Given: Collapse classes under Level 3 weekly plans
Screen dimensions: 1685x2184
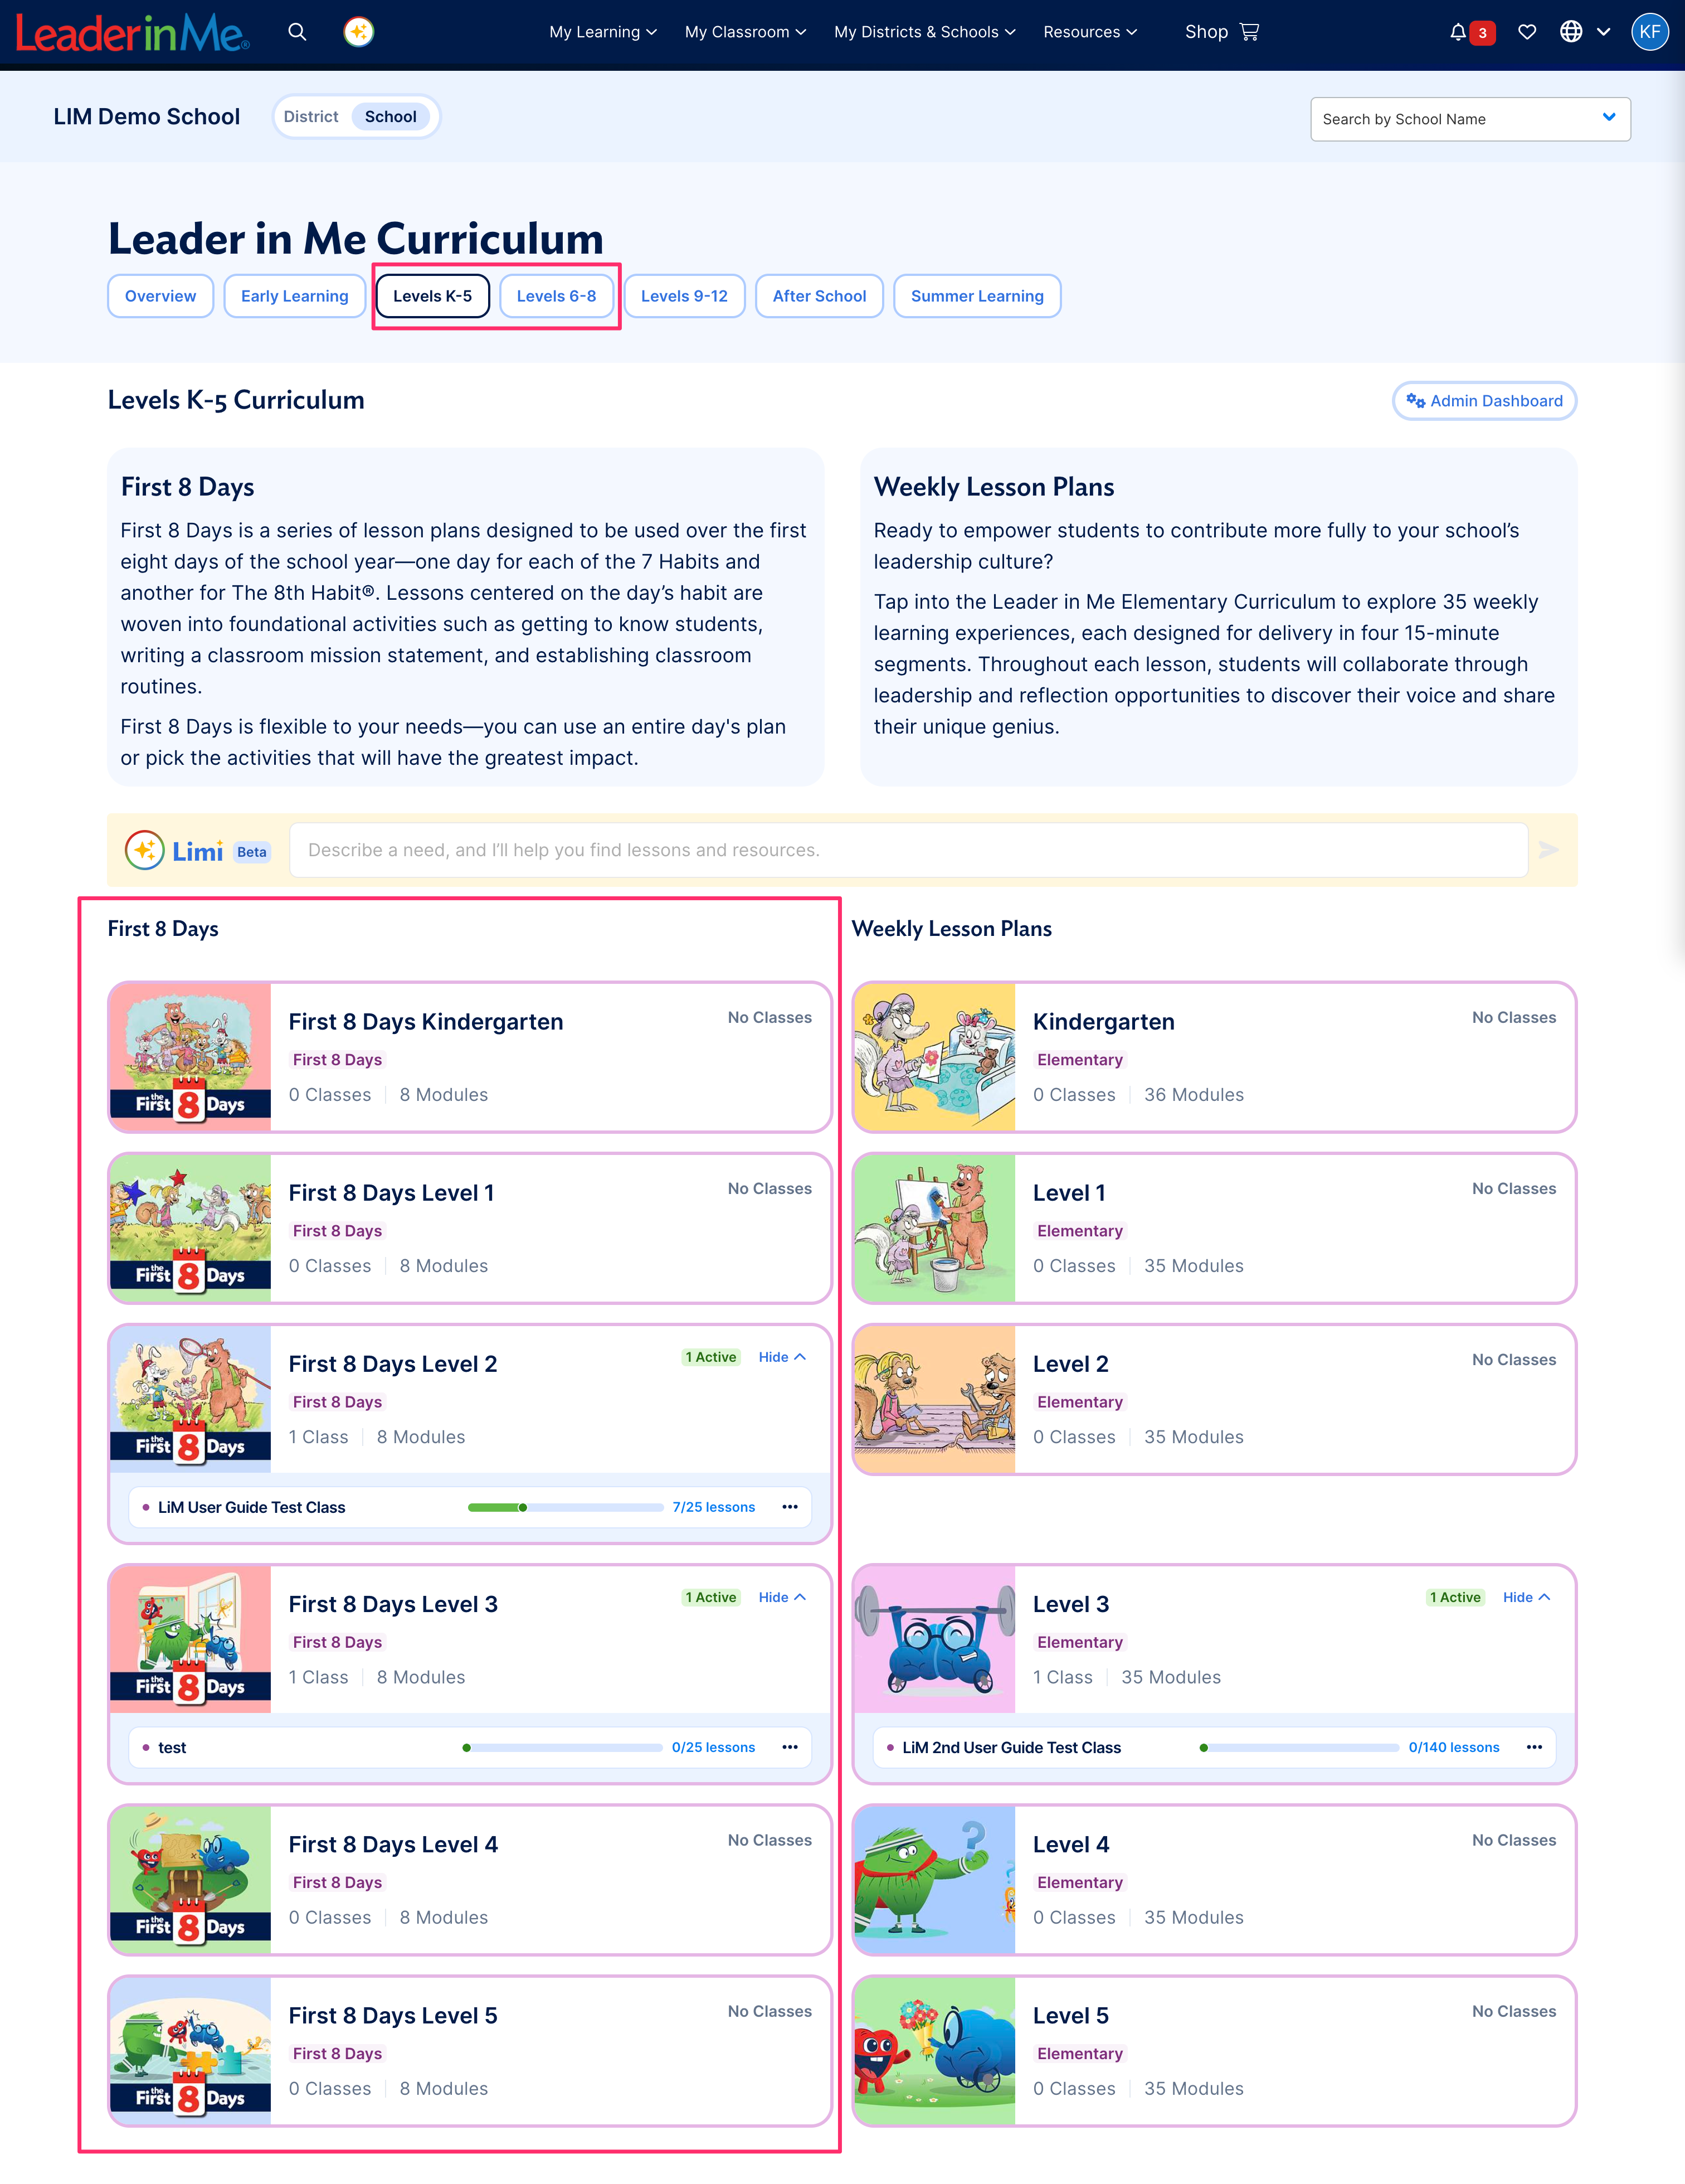Looking at the screenshot, I should point(1526,1597).
